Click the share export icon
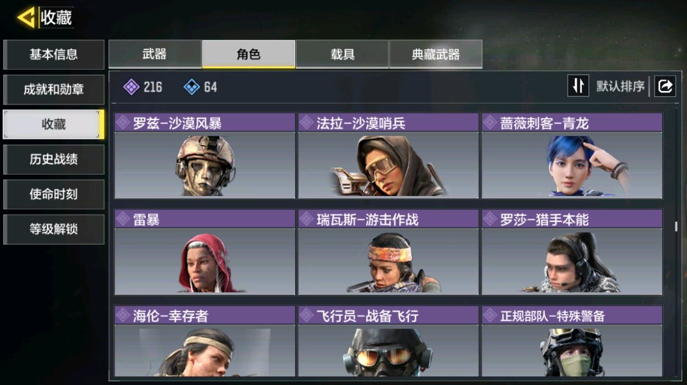The image size is (687, 385). tap(665, 86)
